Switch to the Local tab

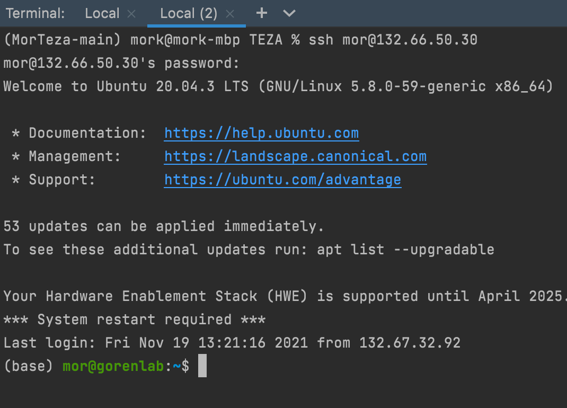(x=102, y=13)
